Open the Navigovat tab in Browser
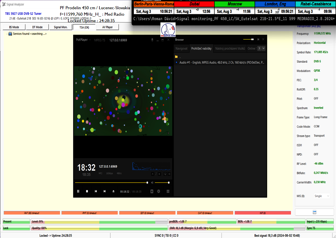 coord(181,48)
